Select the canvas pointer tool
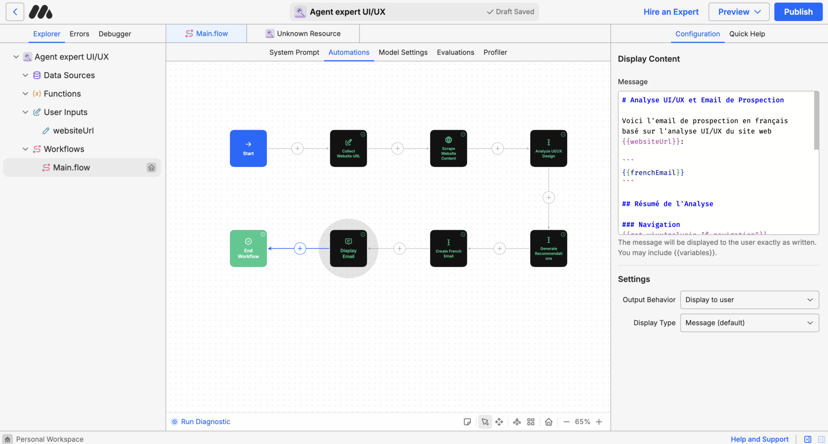 tap(485, 422)
